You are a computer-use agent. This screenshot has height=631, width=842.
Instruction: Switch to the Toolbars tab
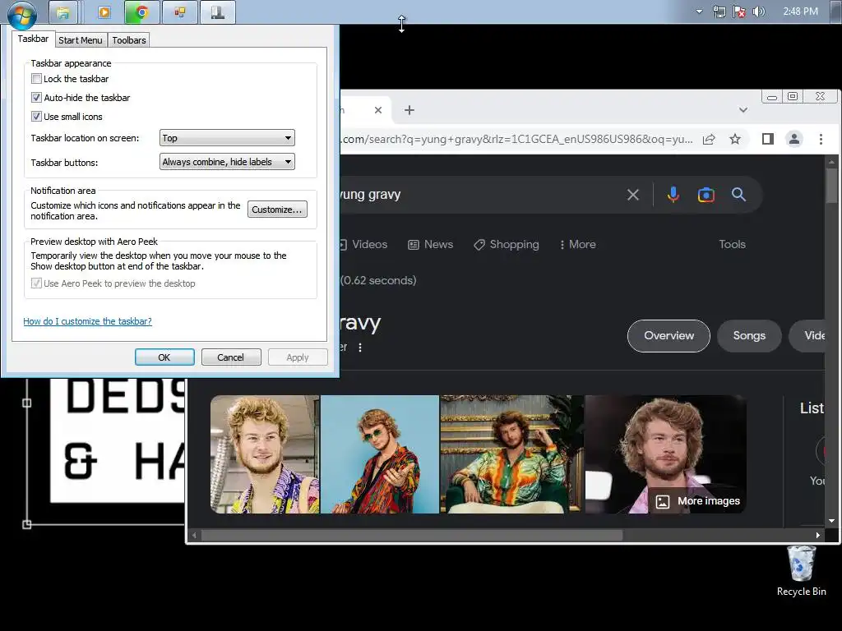129,40
